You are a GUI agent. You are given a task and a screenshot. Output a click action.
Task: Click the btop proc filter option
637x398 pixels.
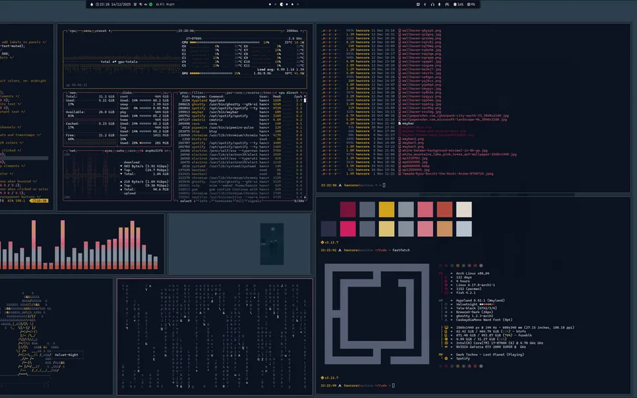point(198,93)
